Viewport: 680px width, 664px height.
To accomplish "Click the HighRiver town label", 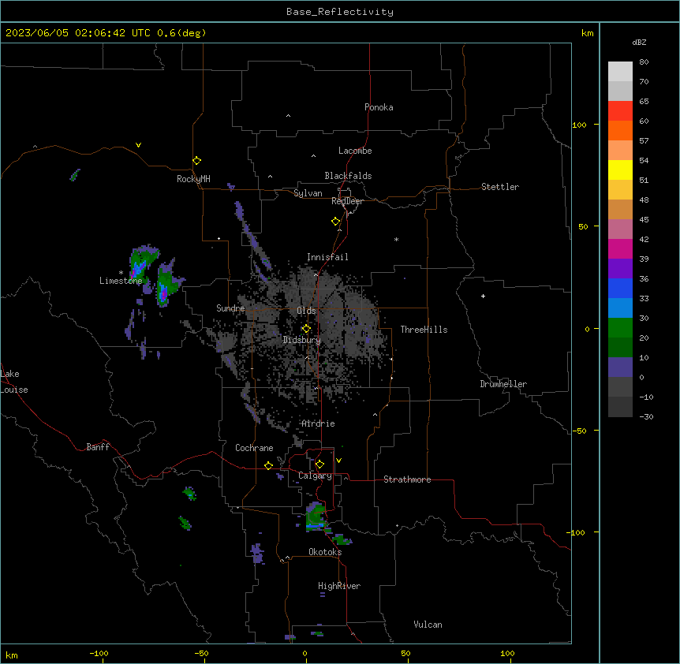I will [339, 586].
